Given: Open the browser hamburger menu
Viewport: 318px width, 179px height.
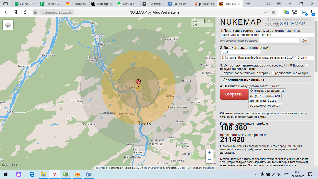Looking at the screenshot, I should (x=279, y=4).
